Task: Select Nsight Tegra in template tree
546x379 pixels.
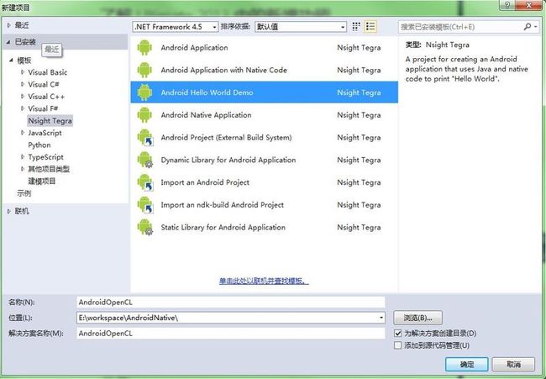Action: click(50, 121)
